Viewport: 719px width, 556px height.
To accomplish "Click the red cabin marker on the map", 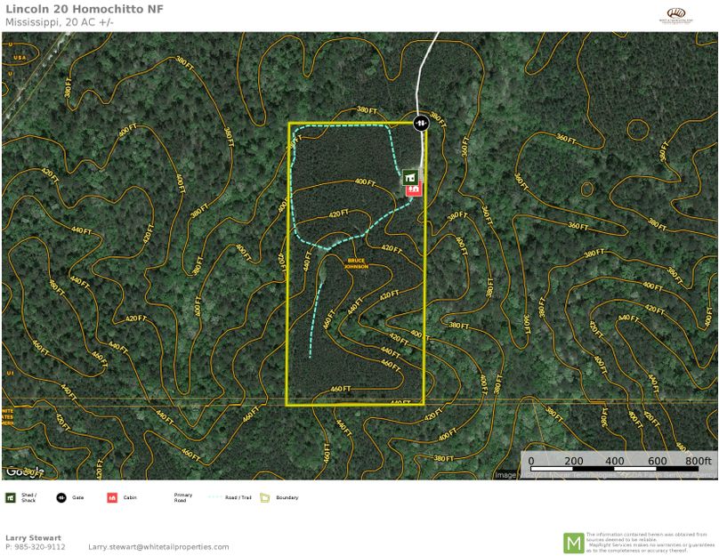I will click(414, 189).
